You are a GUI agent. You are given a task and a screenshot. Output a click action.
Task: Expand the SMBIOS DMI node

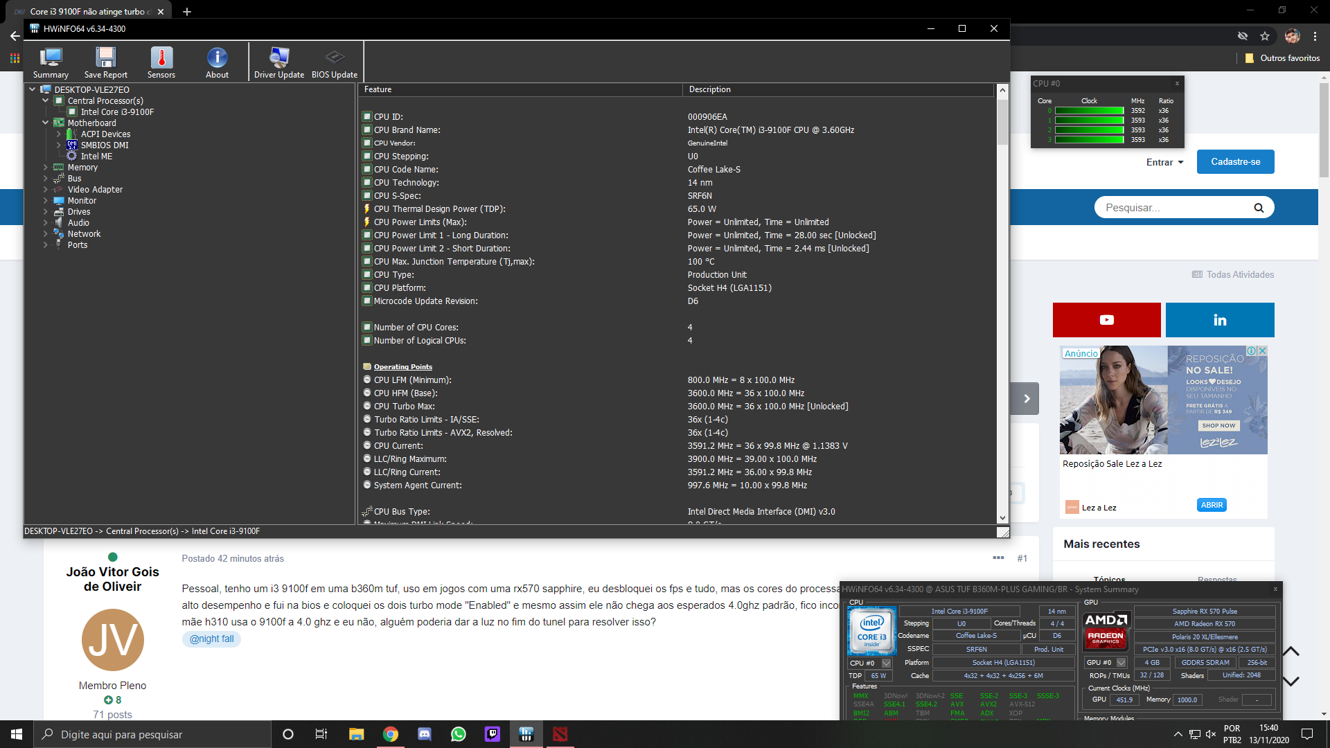(x=59, y=145)
